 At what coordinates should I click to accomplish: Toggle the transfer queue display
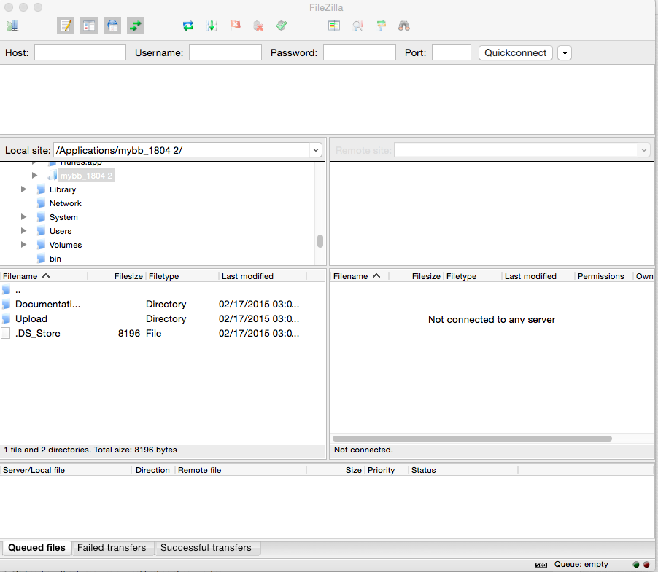[x=136, y=26]
